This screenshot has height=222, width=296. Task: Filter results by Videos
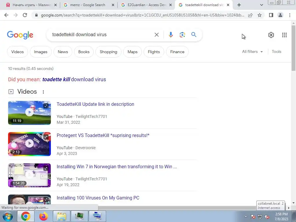[x=17, y=52]
